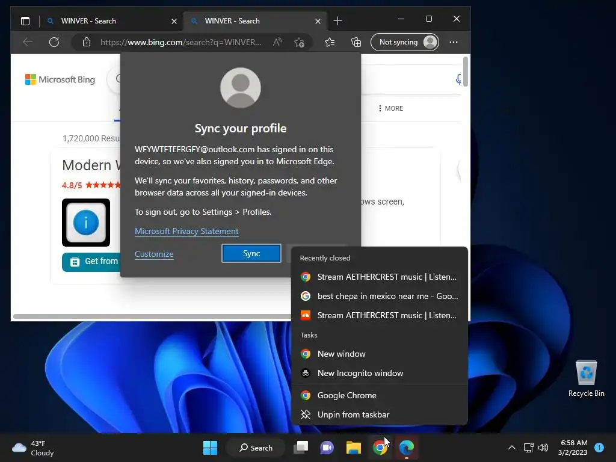Open File Explorer from the taskbar
This screenshot has height=462, width=616.
pyautogui.click(x=354, y=448)
